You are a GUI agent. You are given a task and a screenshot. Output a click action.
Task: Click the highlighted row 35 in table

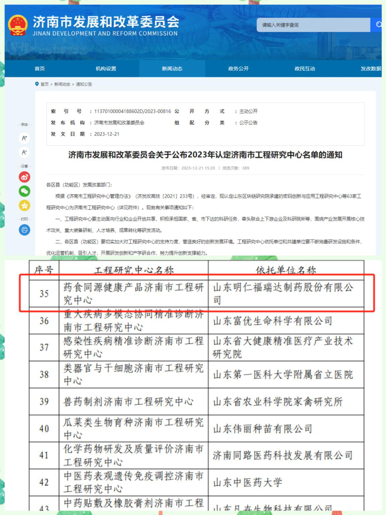click(196, 293)
